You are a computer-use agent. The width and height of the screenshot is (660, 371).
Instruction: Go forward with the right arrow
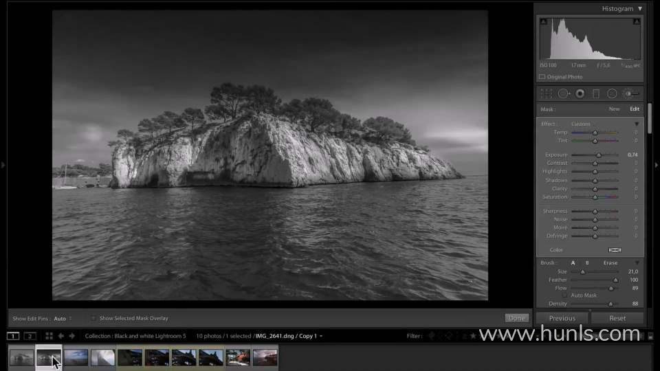coord(72,336)
